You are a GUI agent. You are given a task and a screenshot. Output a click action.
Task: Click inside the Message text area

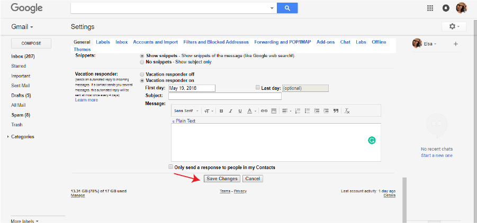276,142
